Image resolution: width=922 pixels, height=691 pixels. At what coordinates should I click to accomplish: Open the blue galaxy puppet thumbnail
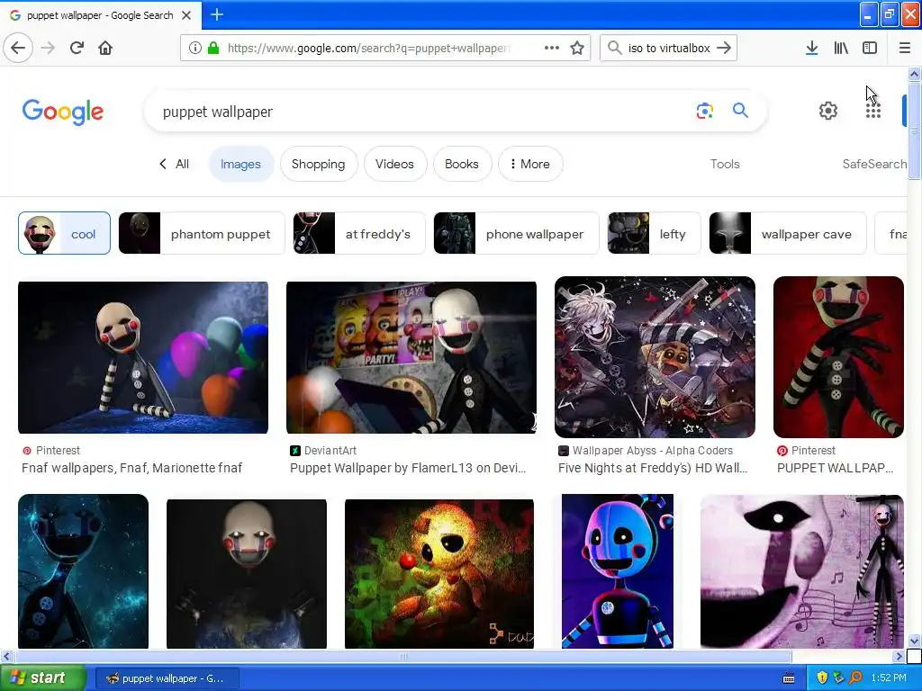click(x=83, y=571)
